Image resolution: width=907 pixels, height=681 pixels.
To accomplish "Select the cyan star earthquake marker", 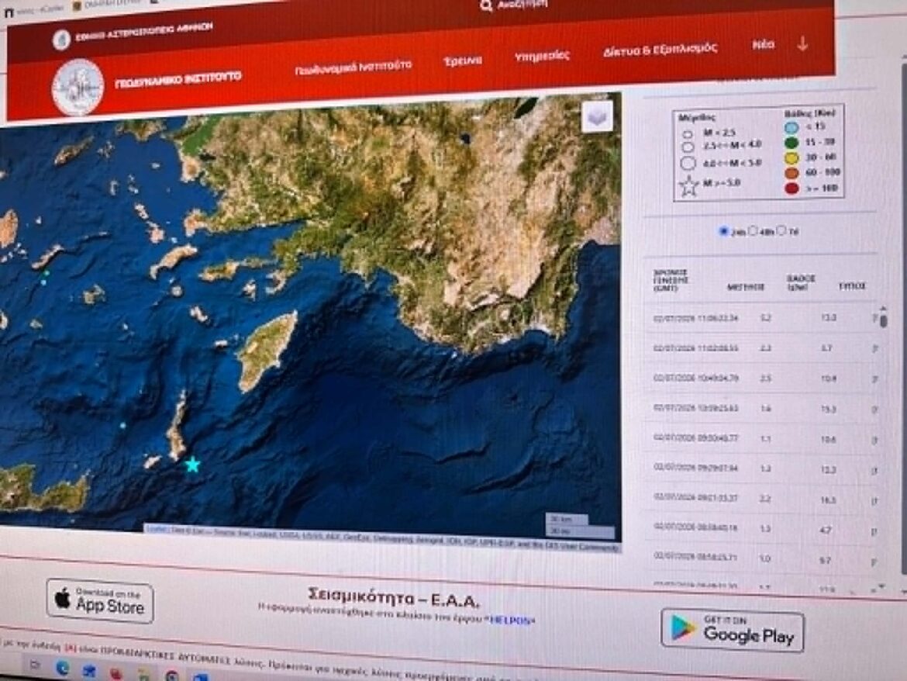I will (192, 465).
